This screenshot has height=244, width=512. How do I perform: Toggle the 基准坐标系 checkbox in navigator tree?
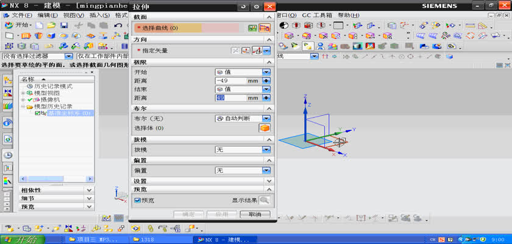pos(37,113)
